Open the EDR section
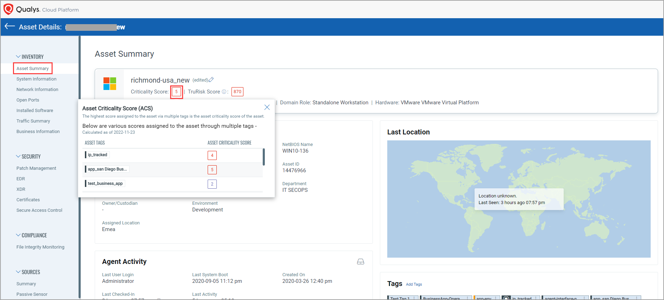The image size is (664, 300). pyautogui.click(x=21, y=179)
